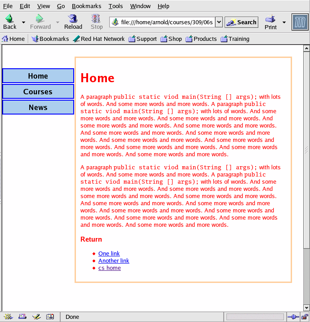The width and height of the screenshot is (310, 322).
Task: Open the Help menu
Action: (x=164, y=6)
